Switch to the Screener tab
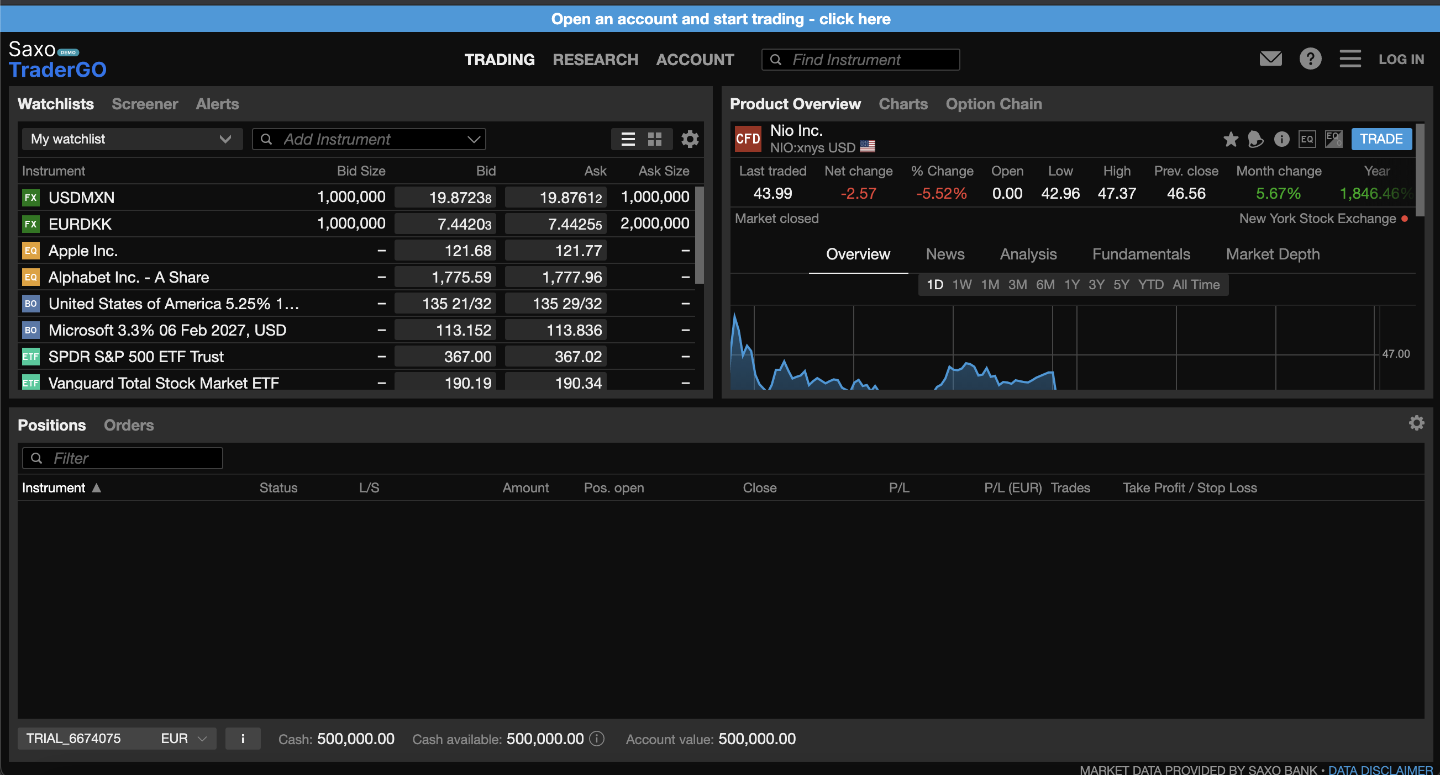The height and width of the screenshot is (775, 1440). (145, 104)
